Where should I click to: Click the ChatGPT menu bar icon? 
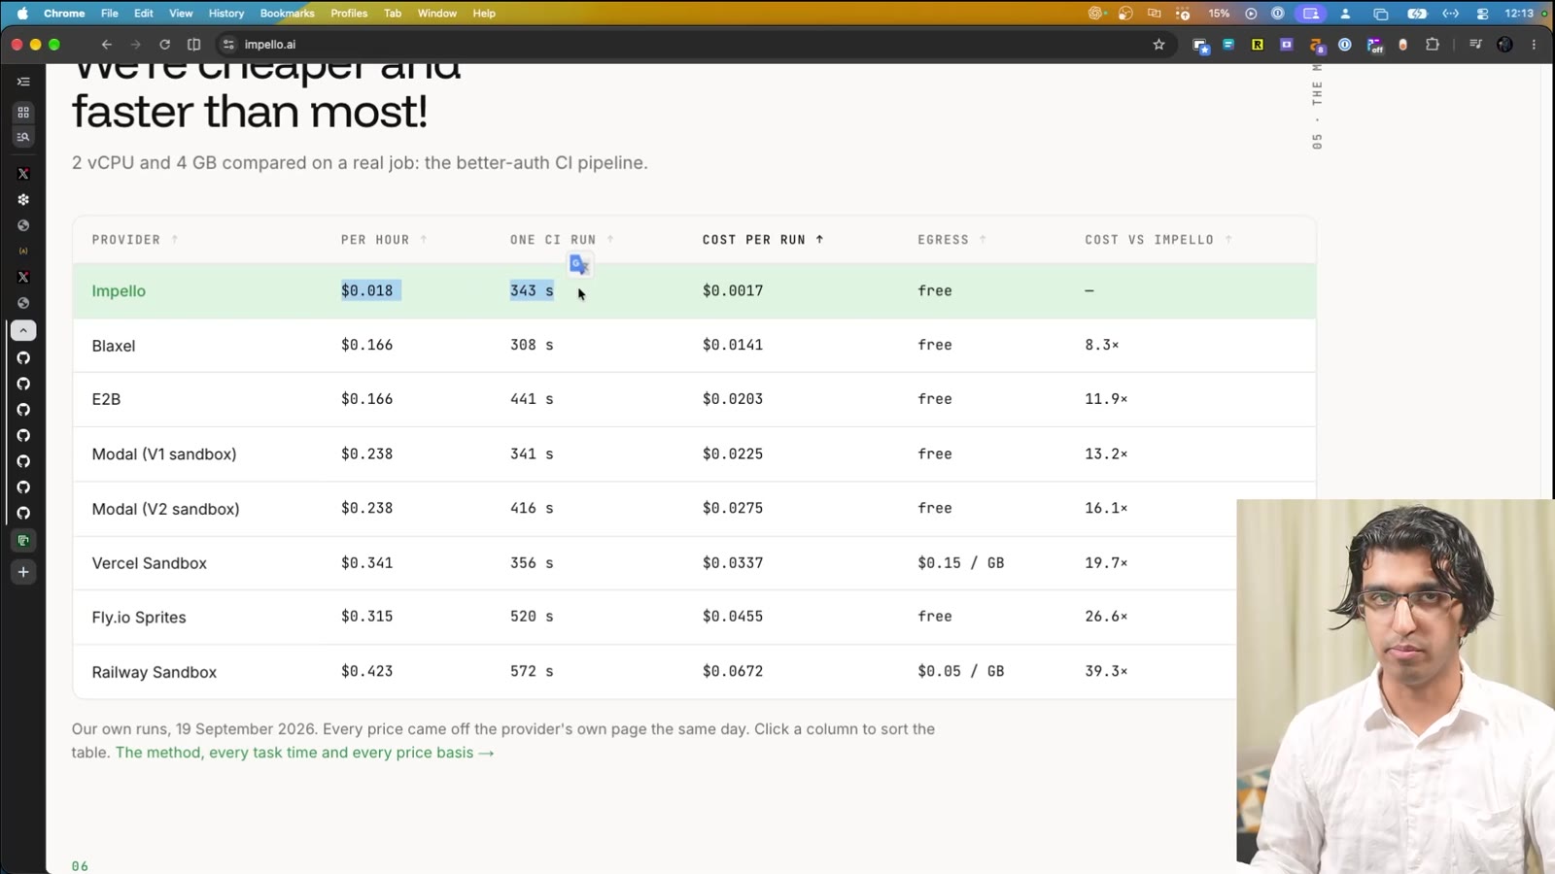coord(1095,14)
